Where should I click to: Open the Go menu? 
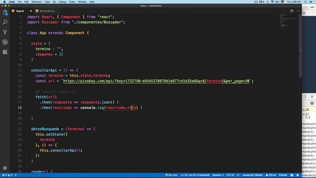point(54,2)
